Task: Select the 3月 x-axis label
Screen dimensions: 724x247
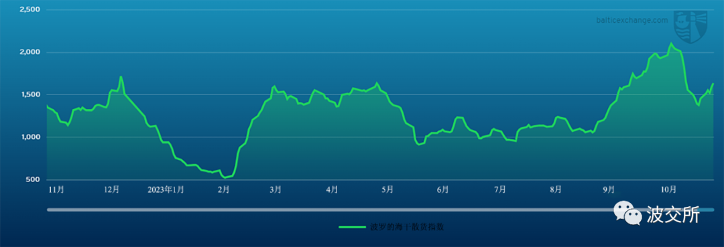Action: pyautogui.click(x=276, y=189)
